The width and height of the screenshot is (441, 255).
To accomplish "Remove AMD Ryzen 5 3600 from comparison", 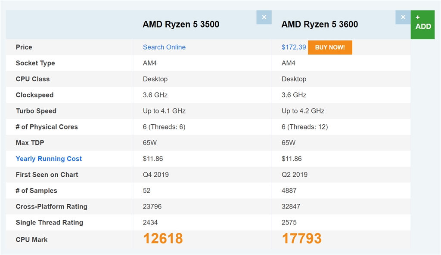I will pos(403,17).
